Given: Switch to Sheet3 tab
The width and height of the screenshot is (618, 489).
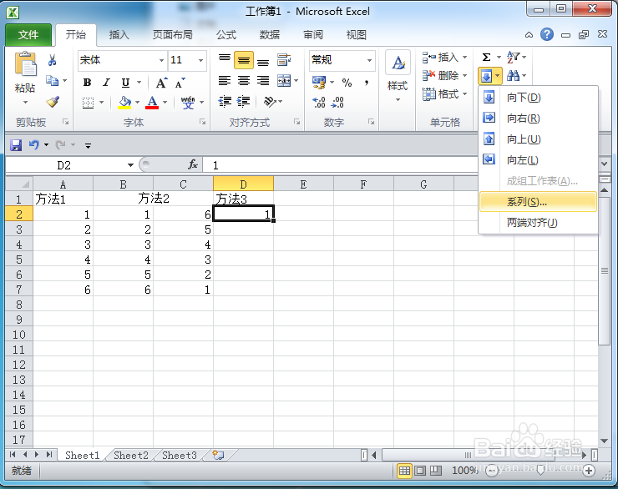Looking at the screenshot, I should point(180,456).
